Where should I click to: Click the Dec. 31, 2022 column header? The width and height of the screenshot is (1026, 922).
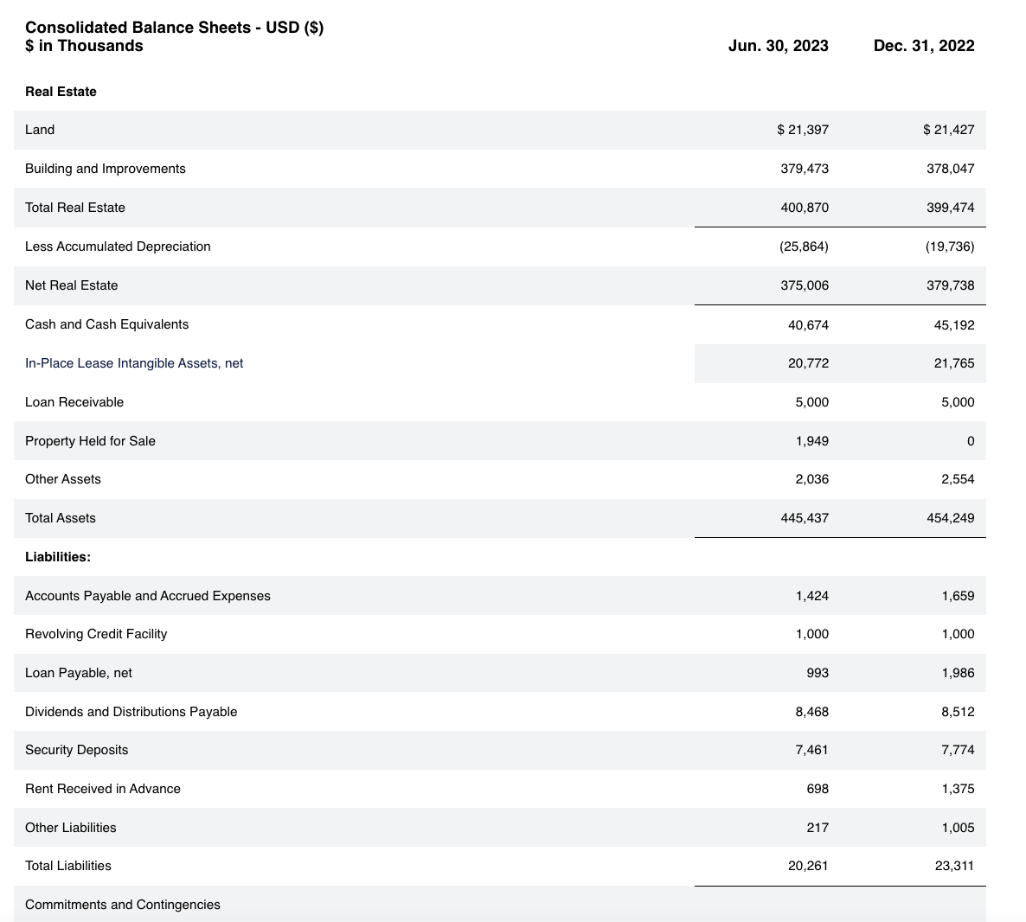(923, 45)
